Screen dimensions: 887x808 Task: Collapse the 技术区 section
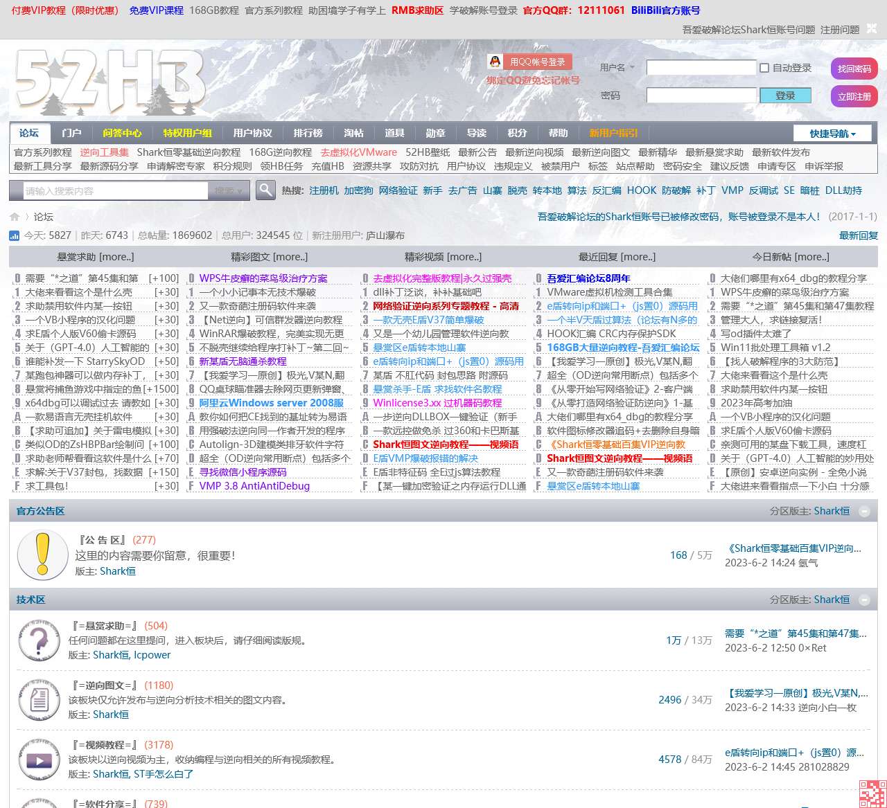coord(864,600)
